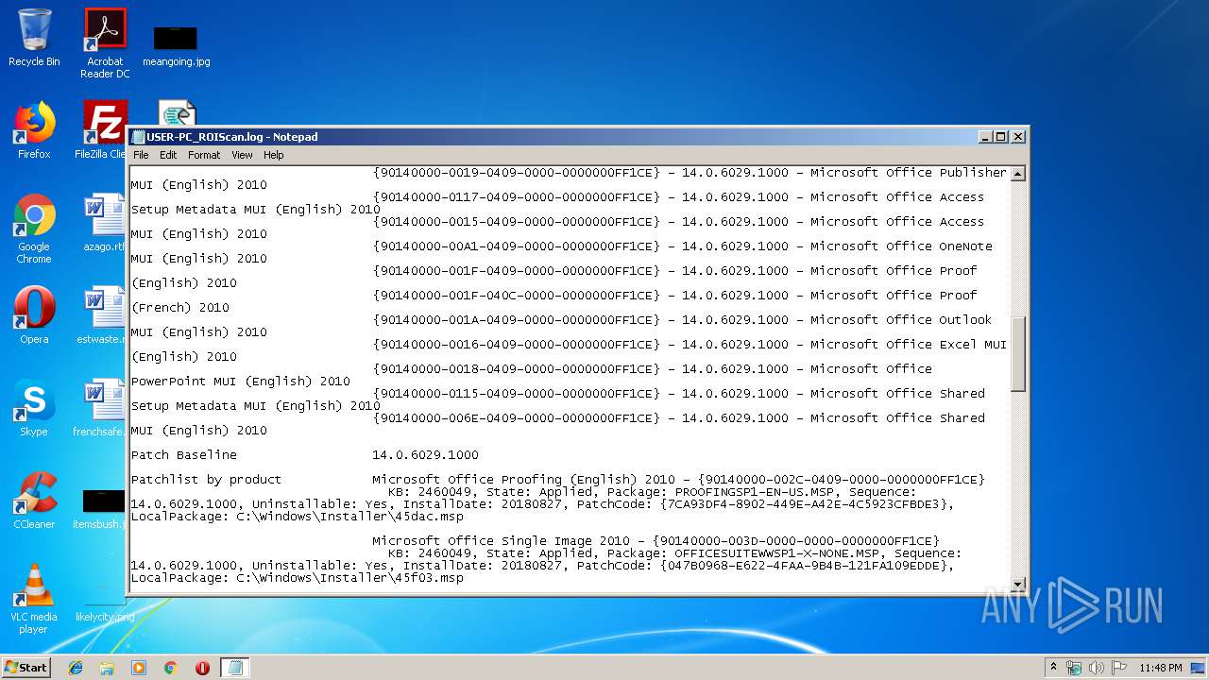
Task: Click the 'LocalPackage: C:\Windows\Installer\45dac.msp' line
Action: (297, 517)
